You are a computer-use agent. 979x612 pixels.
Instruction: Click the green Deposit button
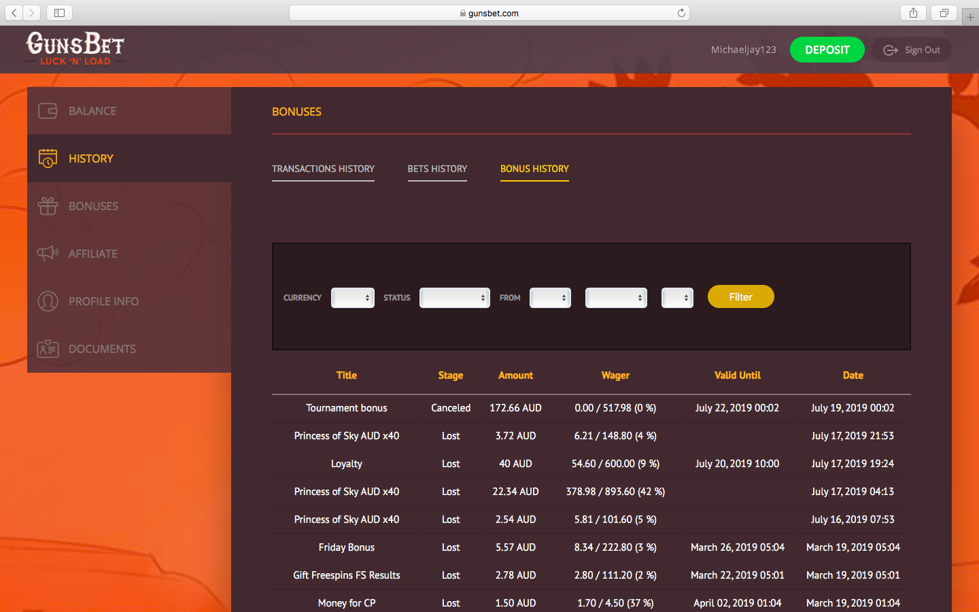pyautogui.click(x=827, y=50)
